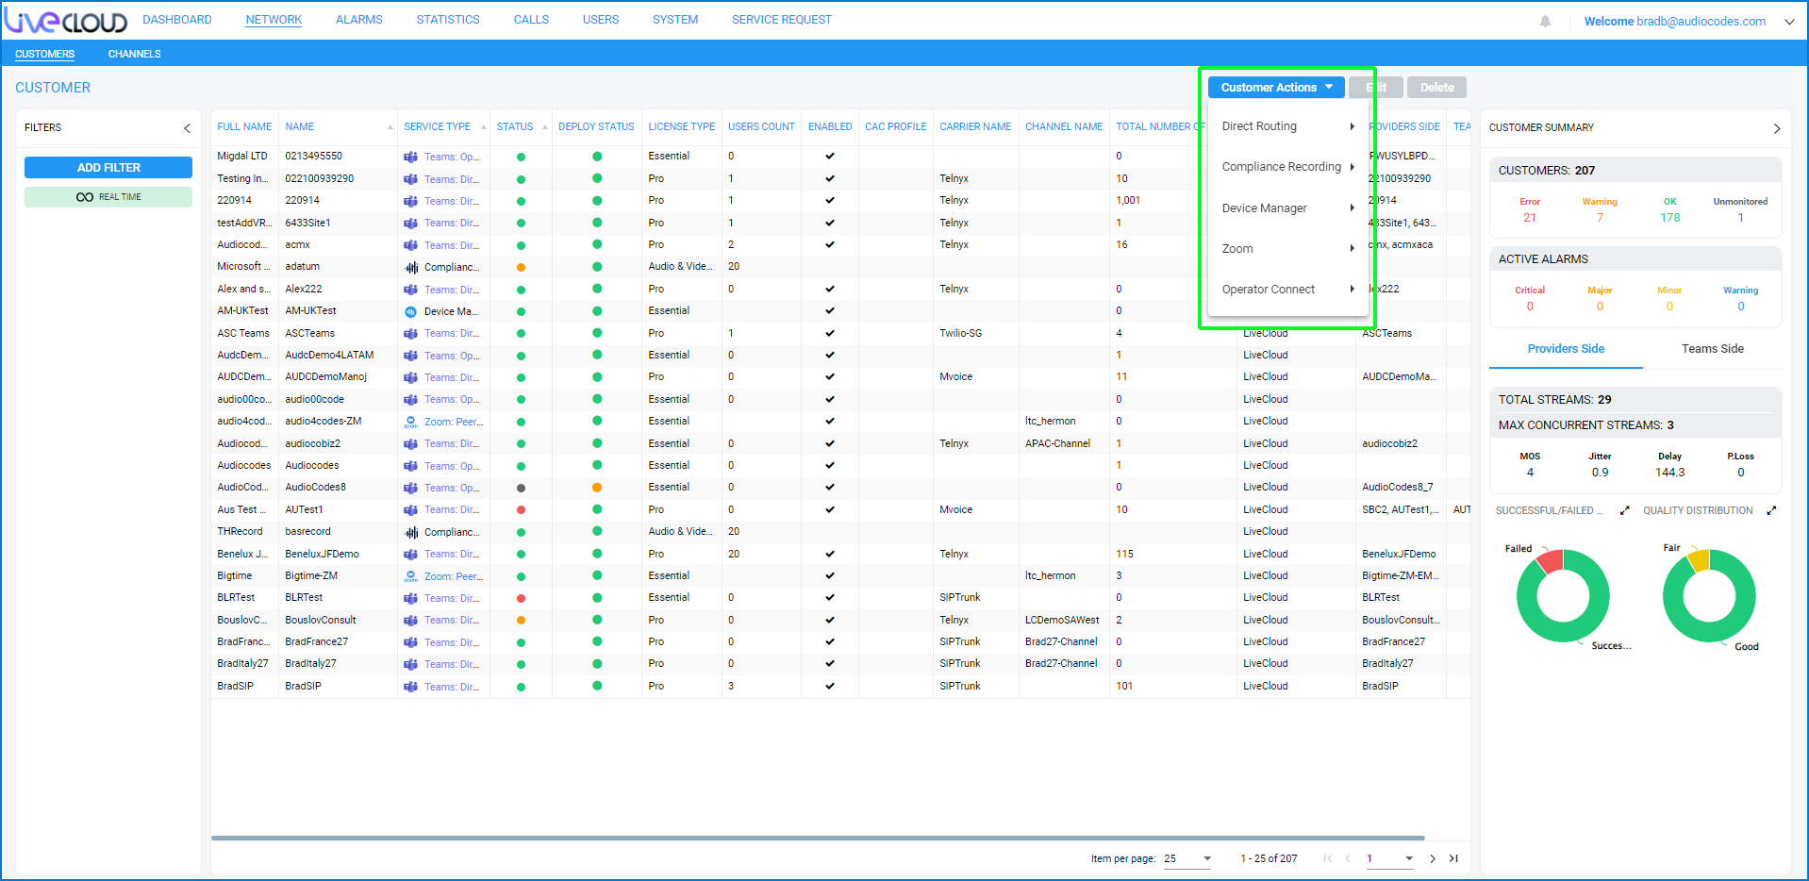Expand the Quality Distribution chart
Viewport: 1809px width, 881px height.
(1771, 511)
